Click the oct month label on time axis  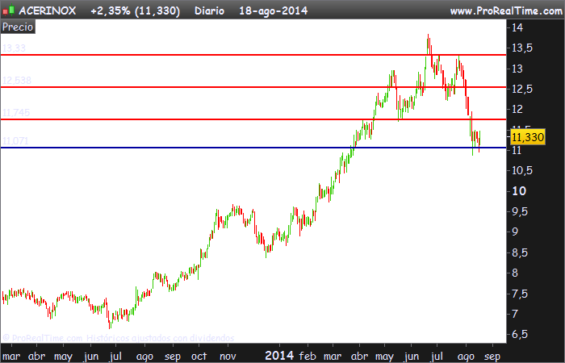click(199, 357)
